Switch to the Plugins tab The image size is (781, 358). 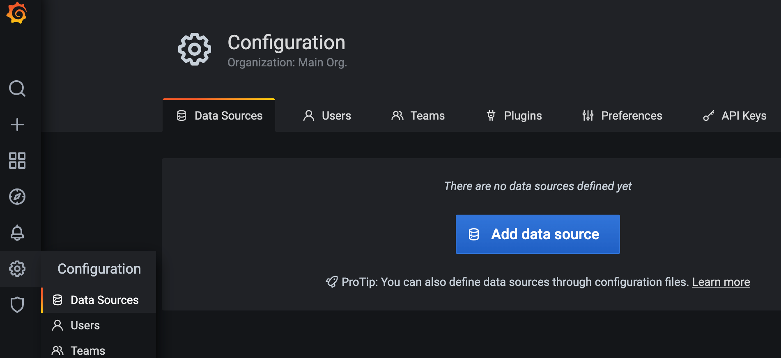pyautogui.click(x=514, y=116)
